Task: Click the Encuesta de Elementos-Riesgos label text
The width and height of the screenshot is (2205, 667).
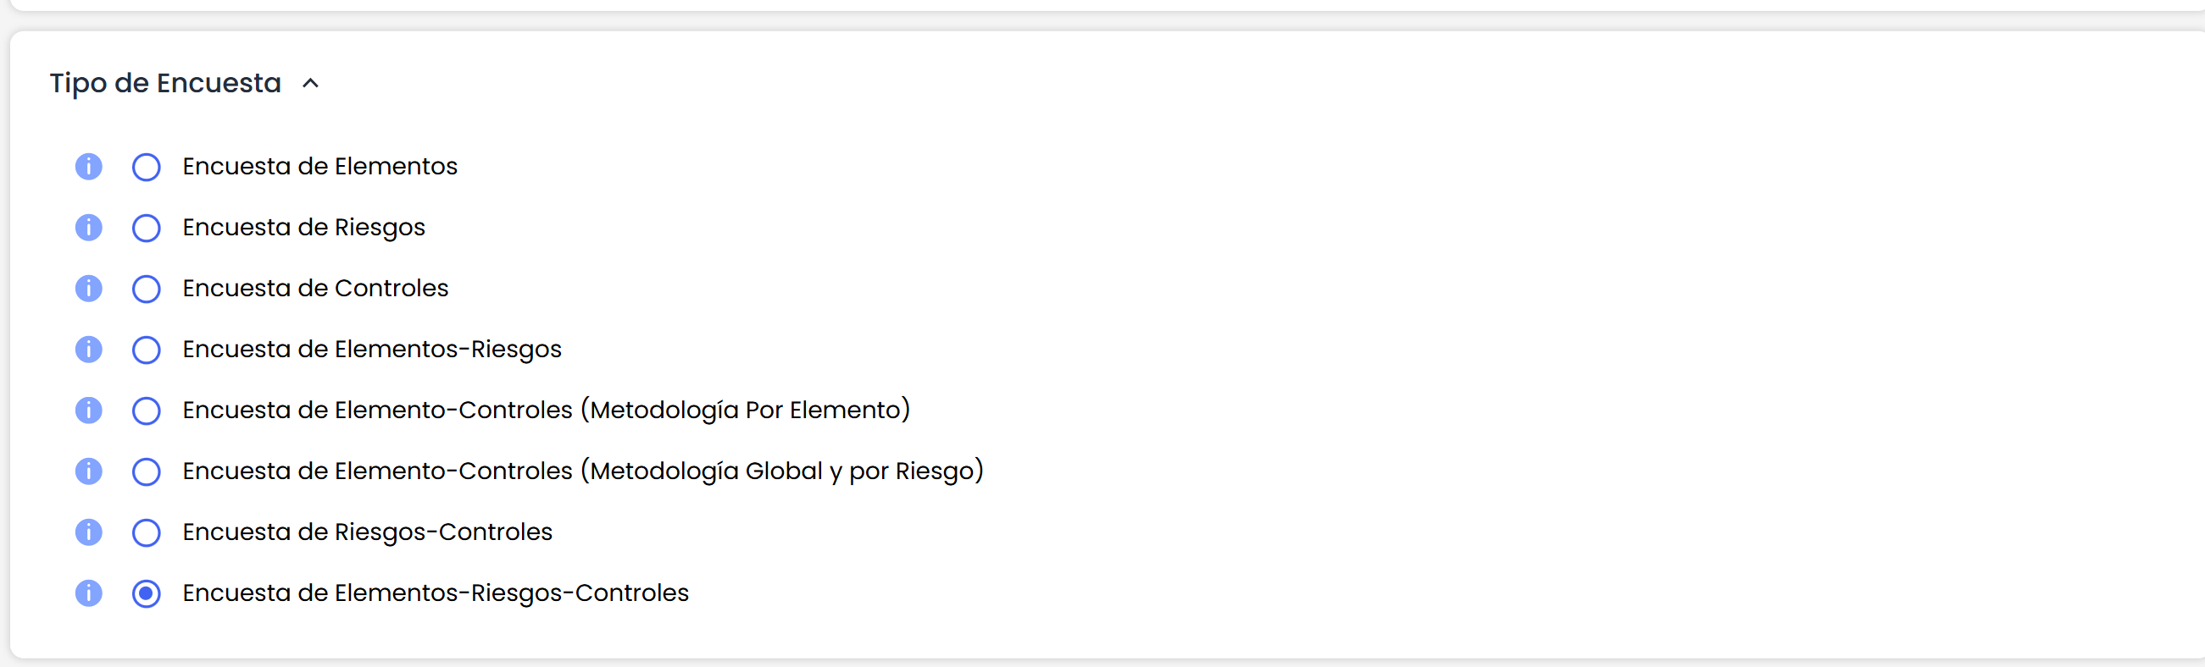Action: [x=372, y=349]
